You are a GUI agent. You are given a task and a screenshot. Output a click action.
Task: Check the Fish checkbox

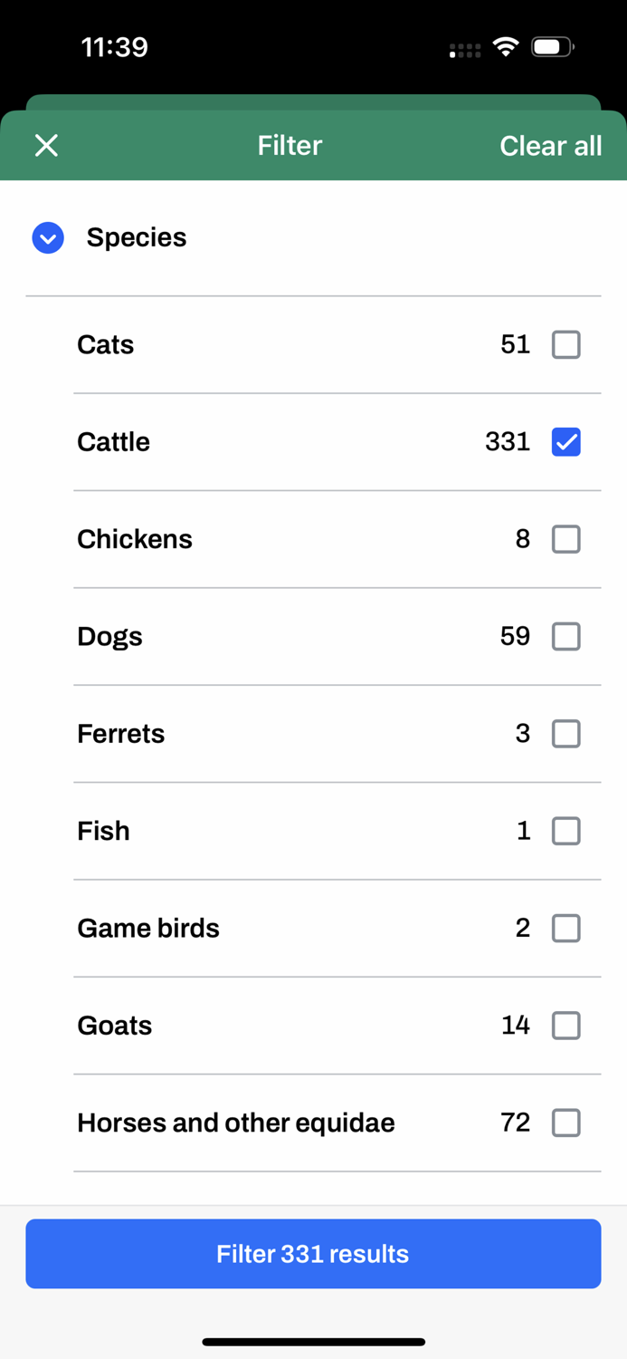[x=566, y=831]
